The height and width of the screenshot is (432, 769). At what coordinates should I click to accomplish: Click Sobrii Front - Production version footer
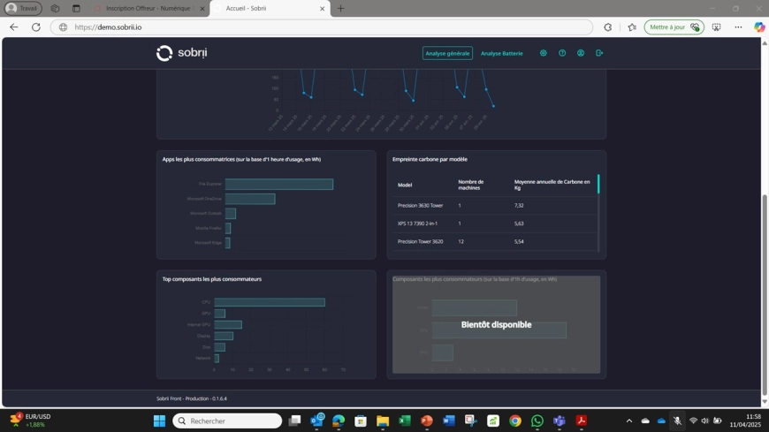(192, 398)
